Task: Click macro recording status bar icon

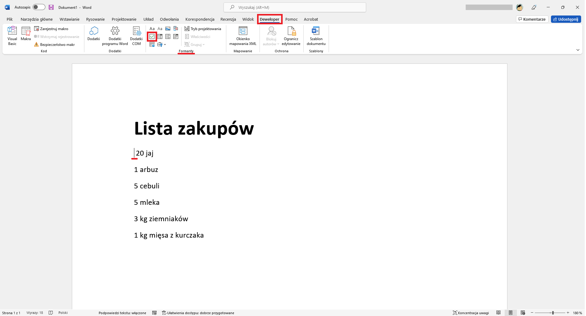Action: pos(154,313)
